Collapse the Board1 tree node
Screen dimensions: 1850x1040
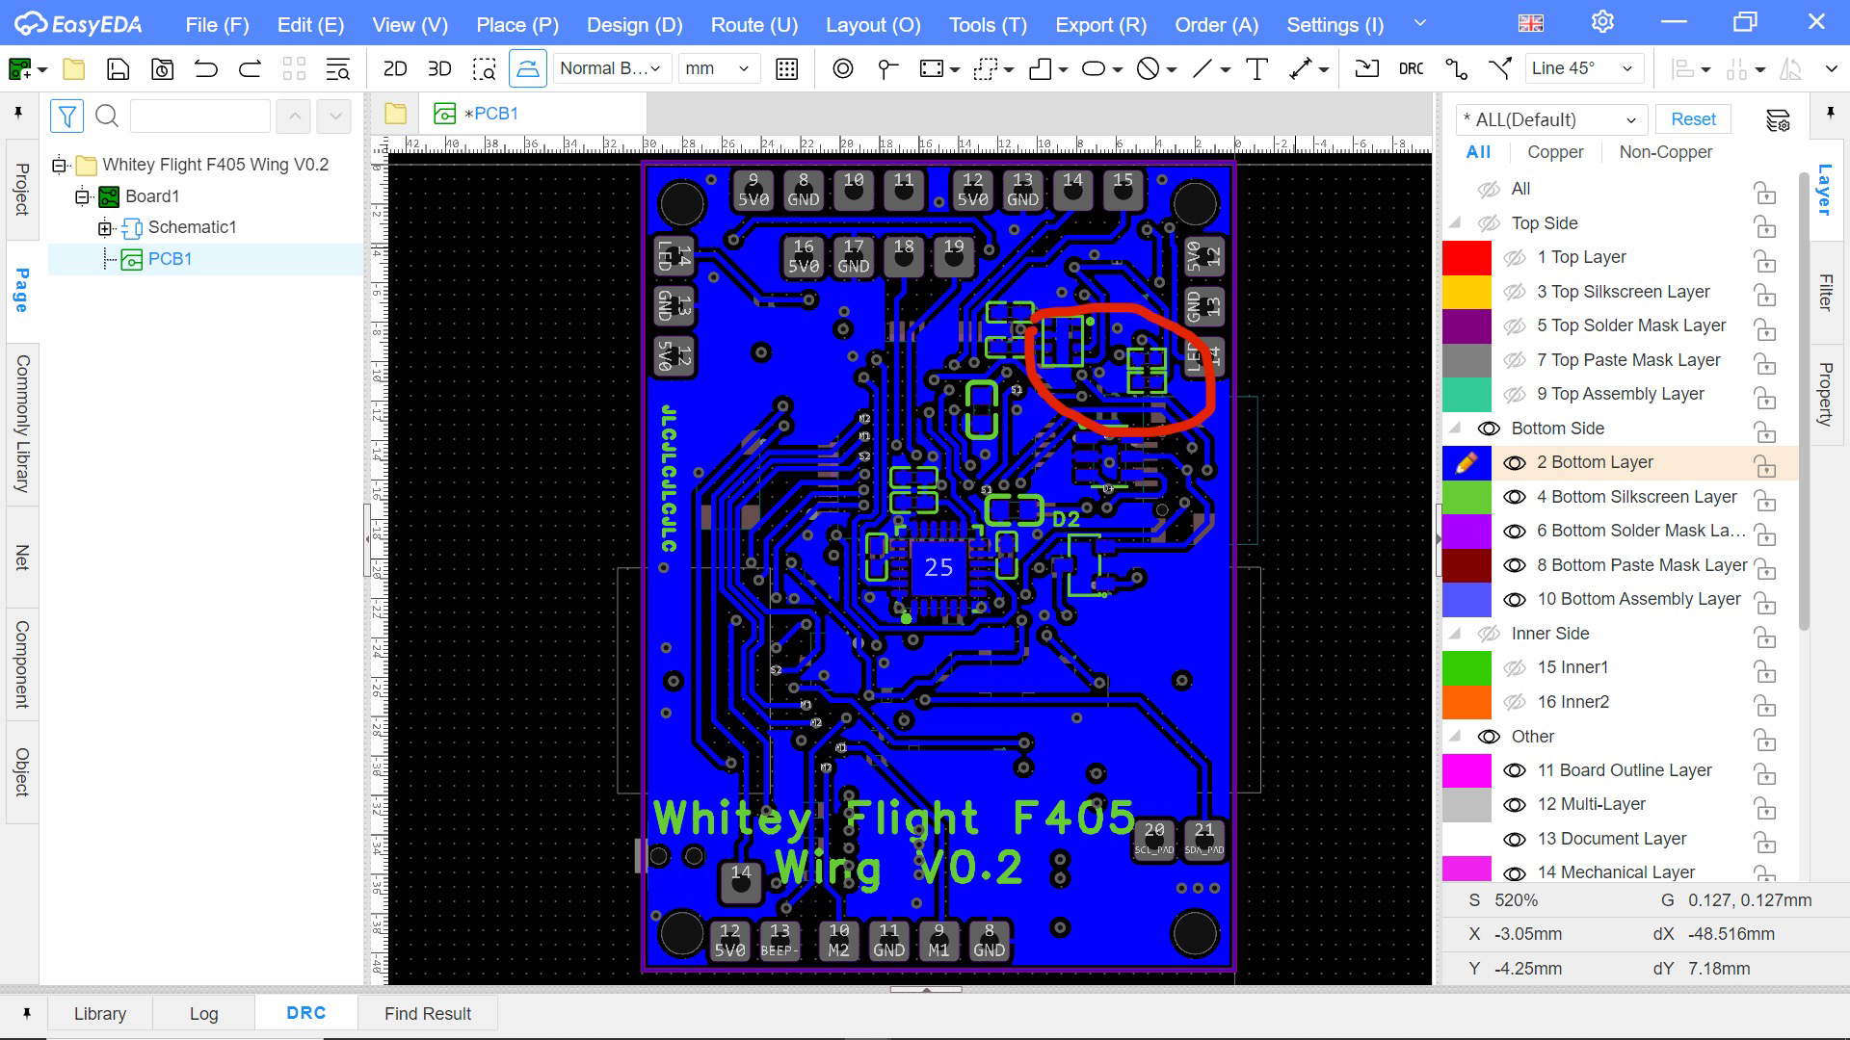(83, 196)
